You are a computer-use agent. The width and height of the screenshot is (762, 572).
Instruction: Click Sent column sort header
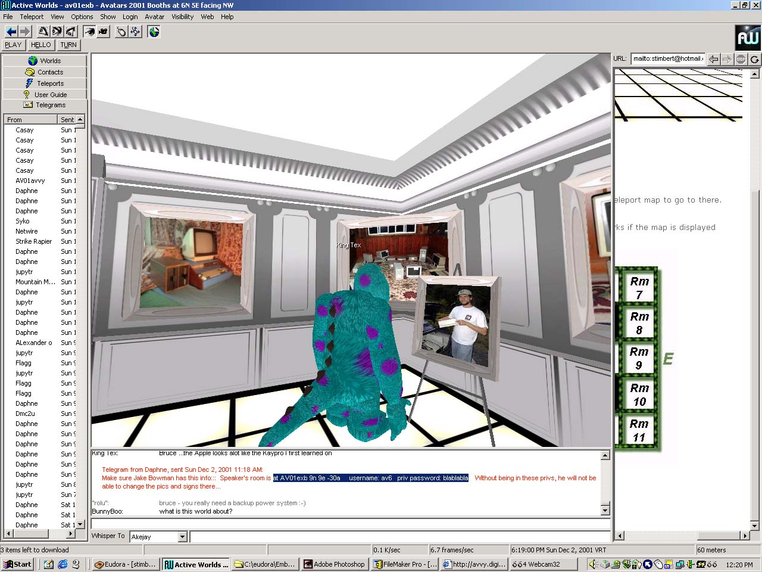tap(67, 120)
